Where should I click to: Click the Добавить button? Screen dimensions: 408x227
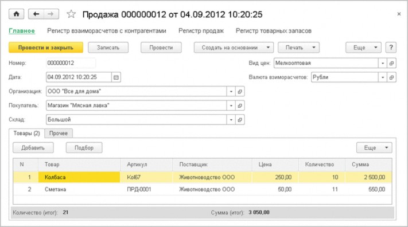(x=33, y=148)
